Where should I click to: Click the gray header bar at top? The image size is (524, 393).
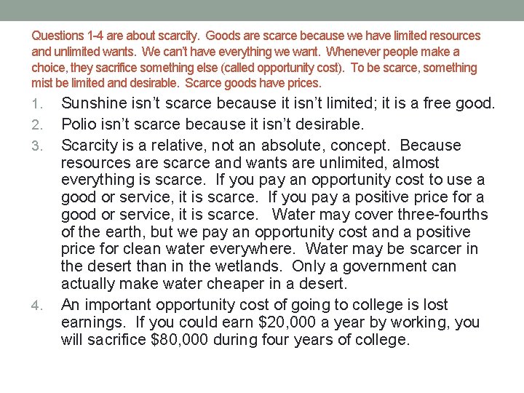(x=262, y=10)
